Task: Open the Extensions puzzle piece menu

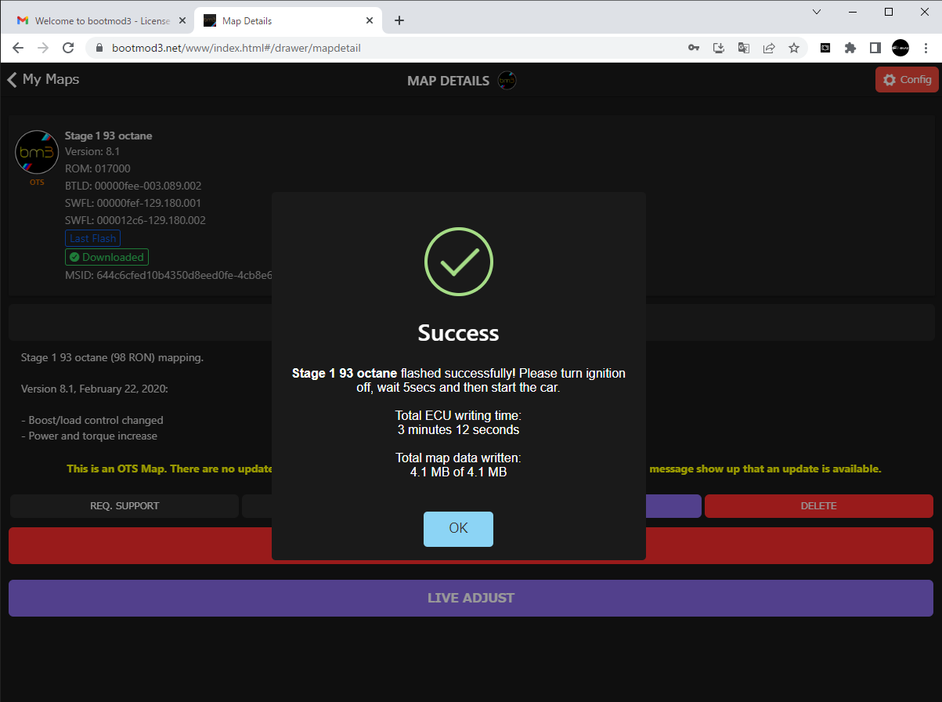Action: coord(850,48)
